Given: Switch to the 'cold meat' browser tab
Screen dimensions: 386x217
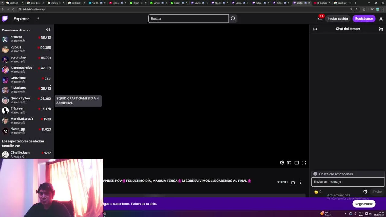Looking at the screenshot, I should 14,3.
